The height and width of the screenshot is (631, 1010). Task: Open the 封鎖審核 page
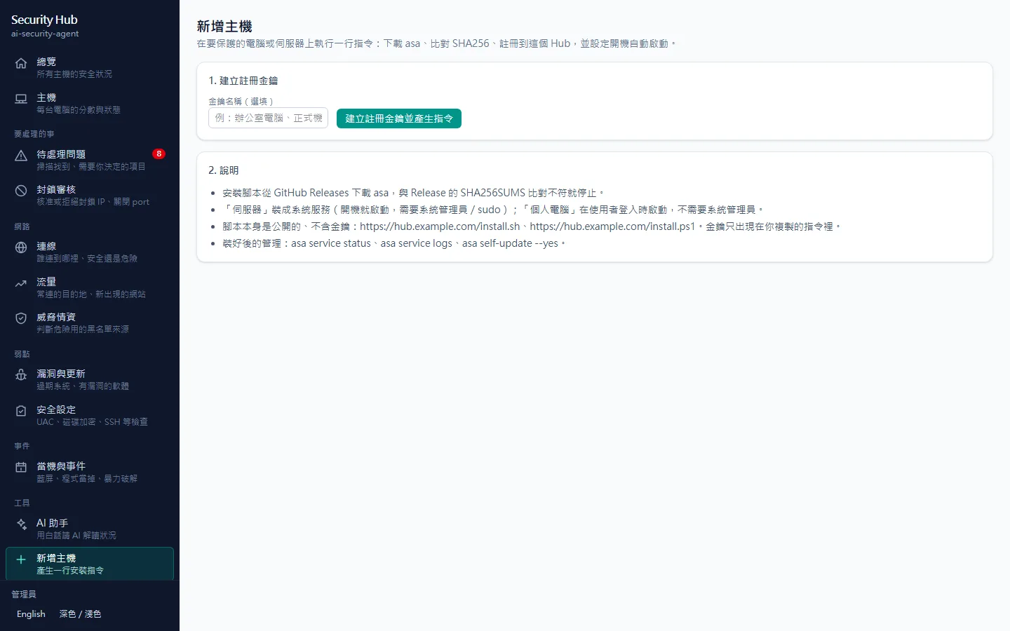tap(90, 195)
